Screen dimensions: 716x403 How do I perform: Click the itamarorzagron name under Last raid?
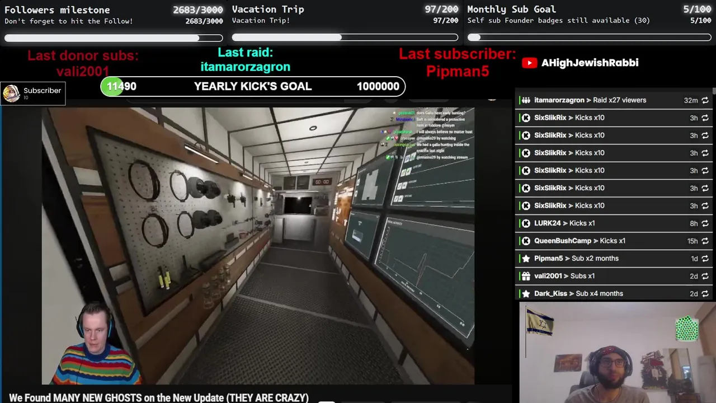tap(245, 67)
